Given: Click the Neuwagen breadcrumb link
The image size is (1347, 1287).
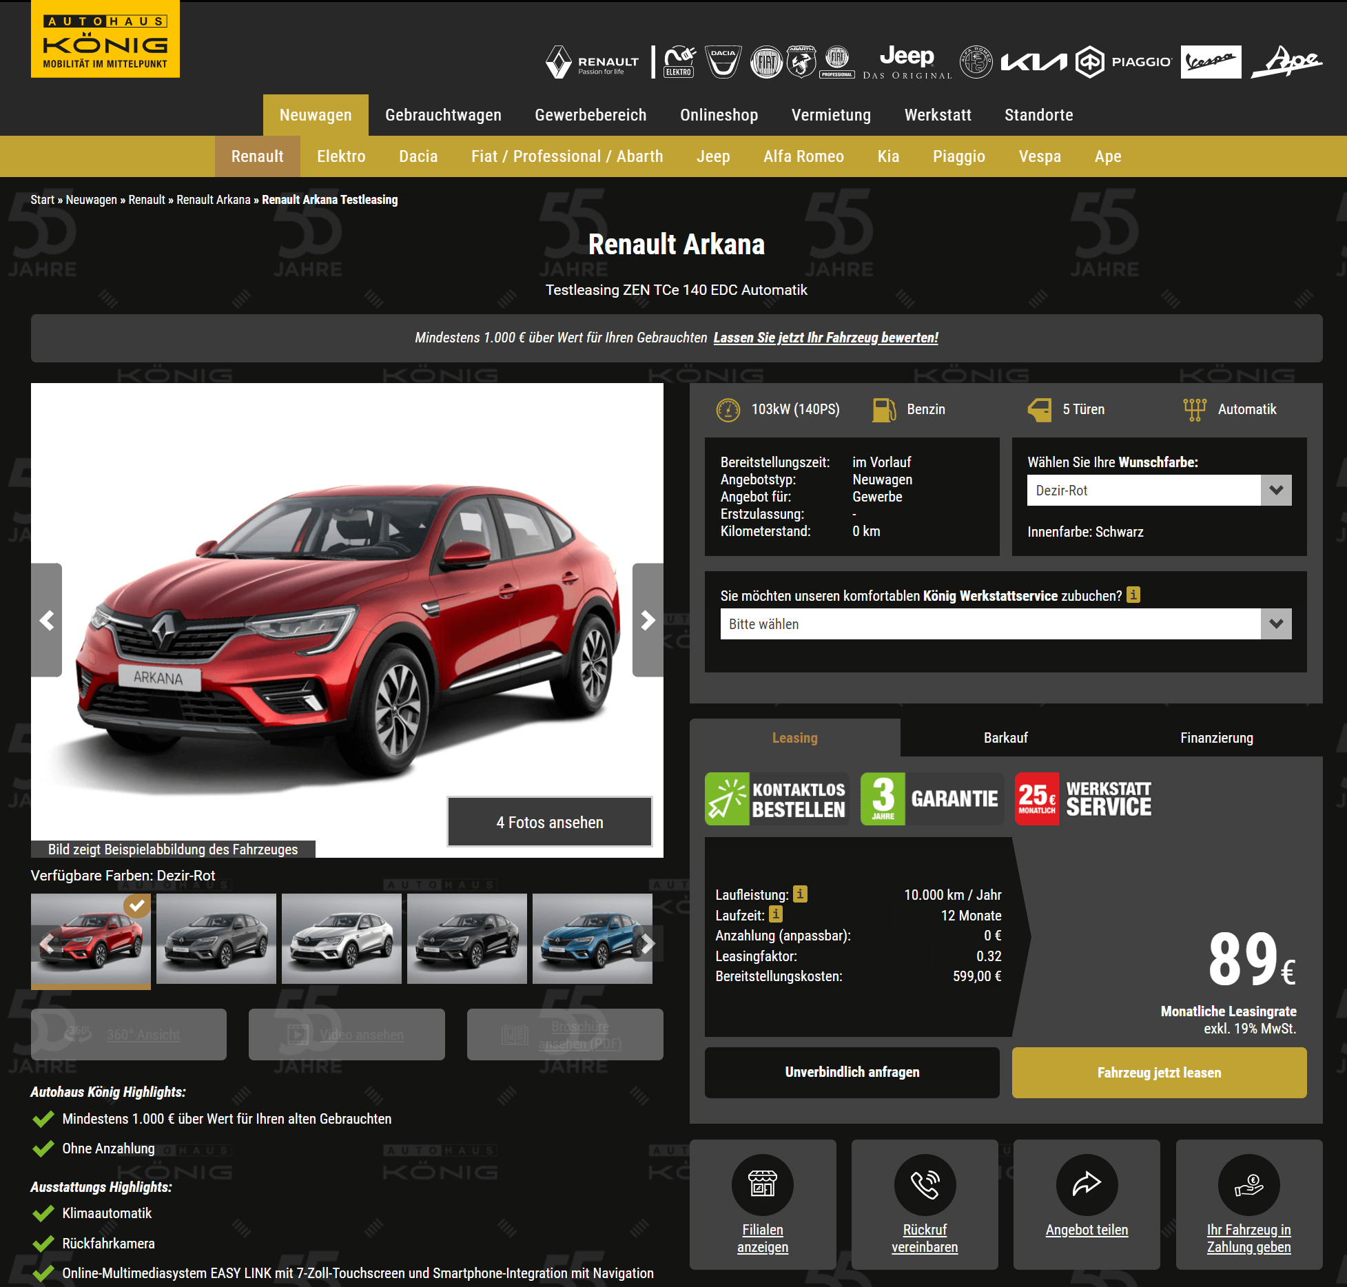Looking at the screenshot, I should [x=91, y=200].
